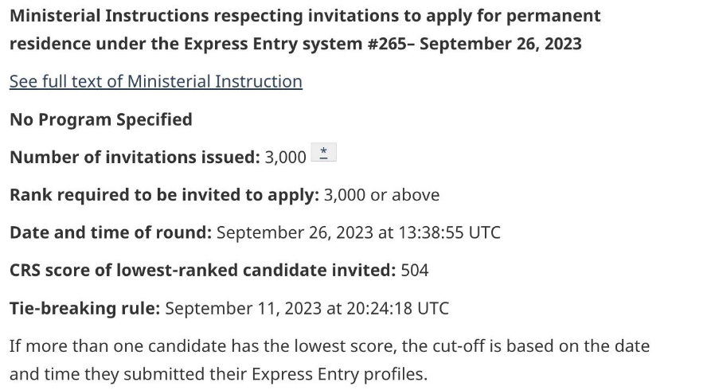
Task: Click the Tie-breaking rule label
Action: point(84,308)
